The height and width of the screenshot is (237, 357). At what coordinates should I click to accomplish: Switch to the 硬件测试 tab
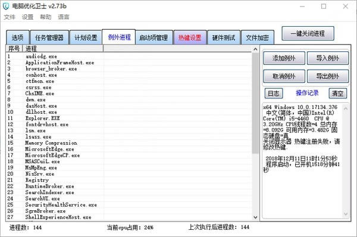click(x=224, y=38)
